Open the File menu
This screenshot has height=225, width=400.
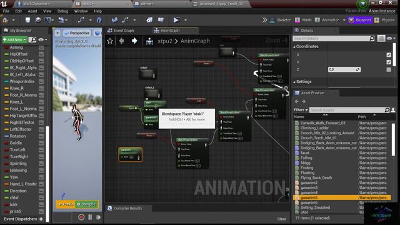click(6, 11)
